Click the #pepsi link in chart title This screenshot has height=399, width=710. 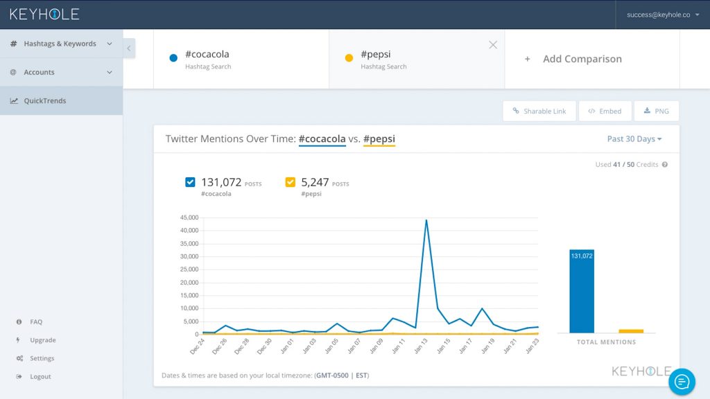(x=379, y=139)
